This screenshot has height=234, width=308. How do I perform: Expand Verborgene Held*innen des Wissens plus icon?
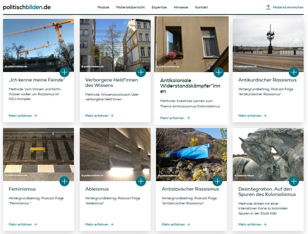[x=141, y=72]
